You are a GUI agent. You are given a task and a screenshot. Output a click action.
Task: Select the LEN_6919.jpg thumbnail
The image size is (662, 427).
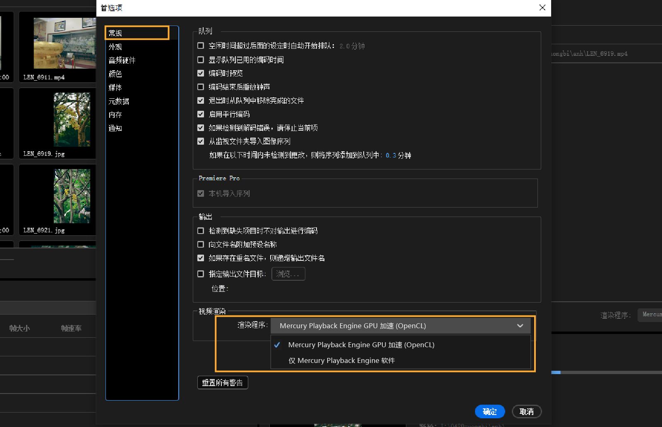[x=72, y=120]
